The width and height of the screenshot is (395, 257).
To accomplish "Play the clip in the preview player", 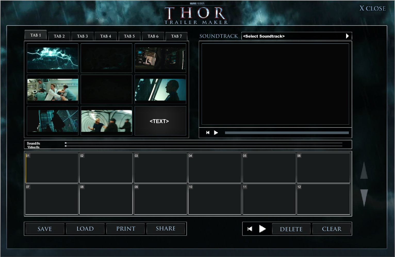I will coord(216,133).
